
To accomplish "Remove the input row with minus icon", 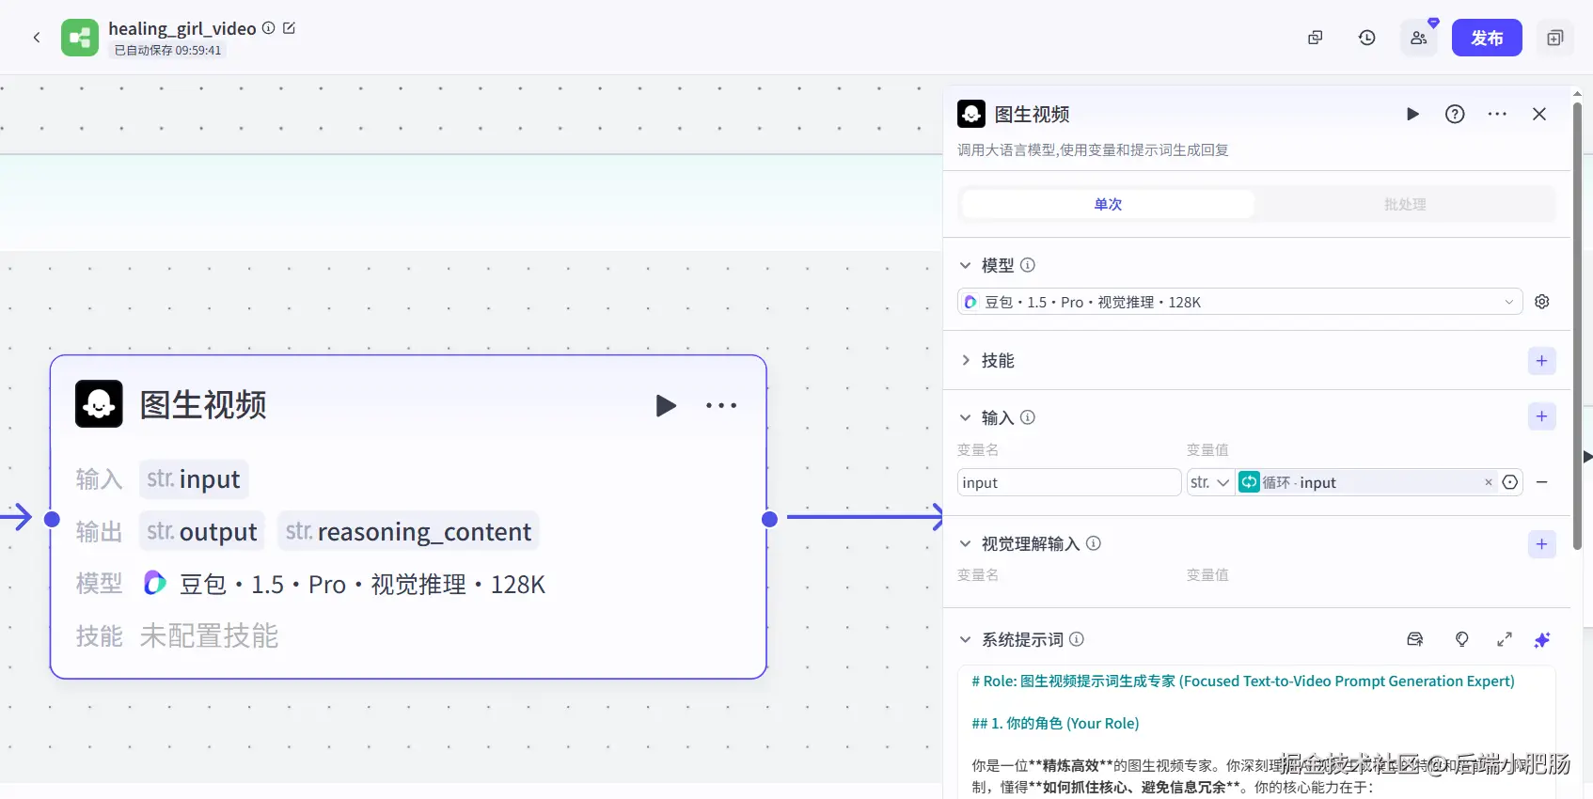I will pos(1542,482).
